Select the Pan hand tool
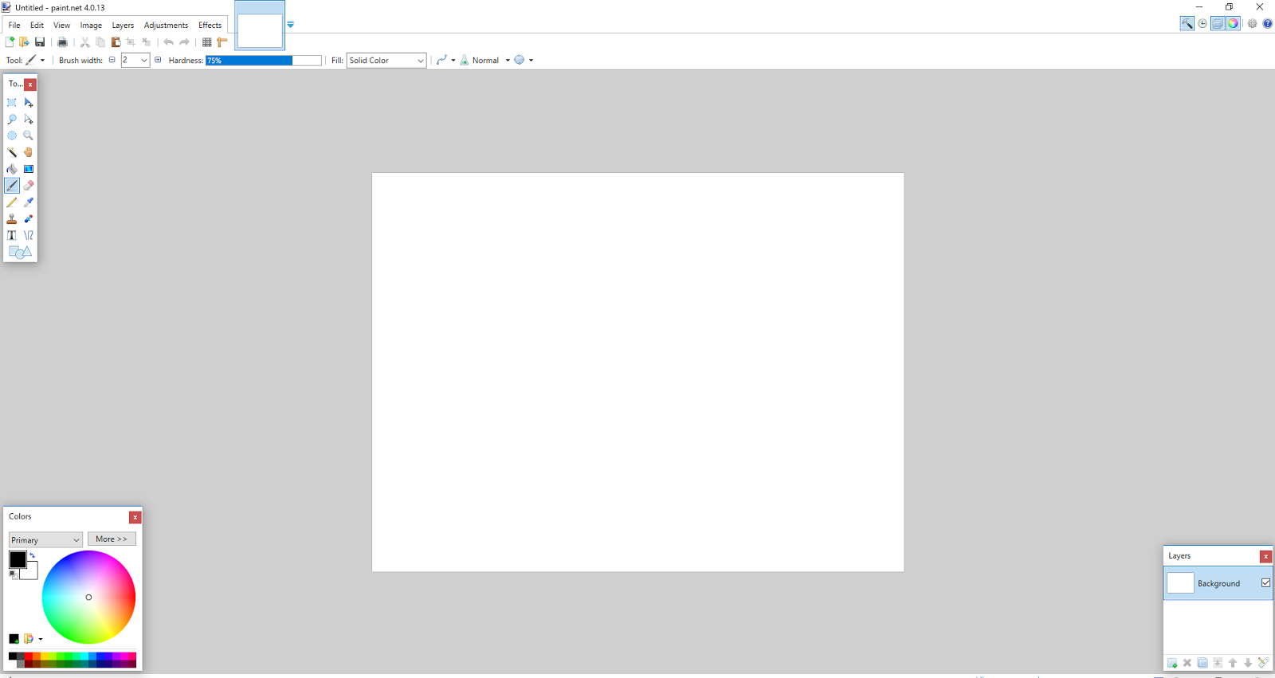1275x678 pixels. (29, 152)
